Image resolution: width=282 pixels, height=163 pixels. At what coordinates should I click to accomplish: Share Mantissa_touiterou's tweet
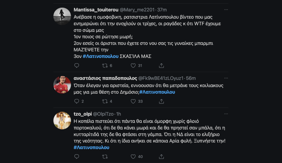161,66
